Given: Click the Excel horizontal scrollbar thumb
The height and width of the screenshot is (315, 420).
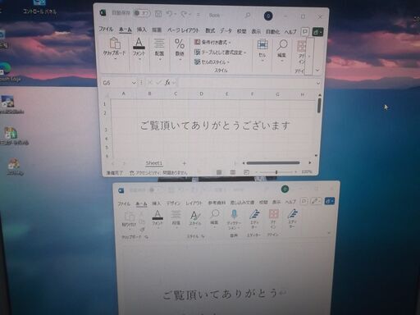Looking at the screenshot, I should [273, 163].
